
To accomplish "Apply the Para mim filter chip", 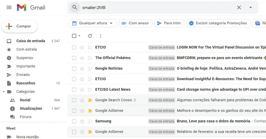I will point(169,23).
